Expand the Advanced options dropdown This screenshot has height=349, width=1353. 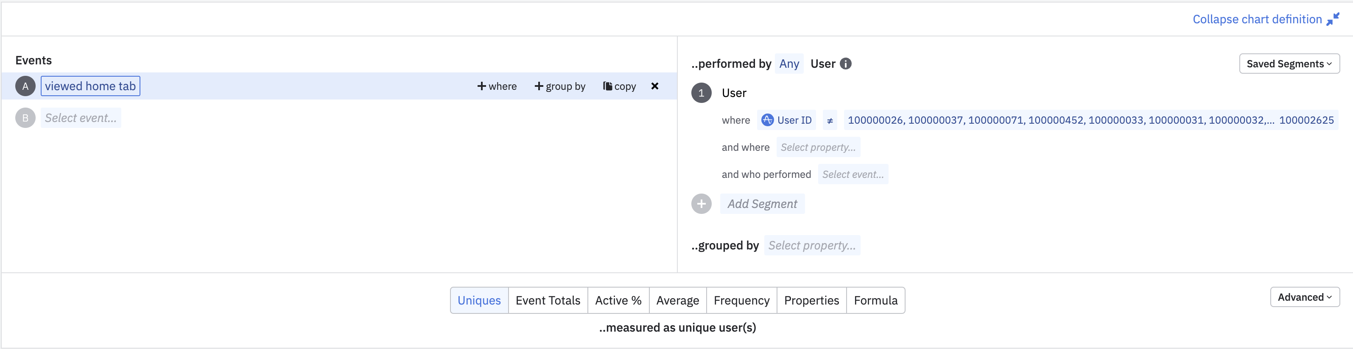click(1305, 297)
